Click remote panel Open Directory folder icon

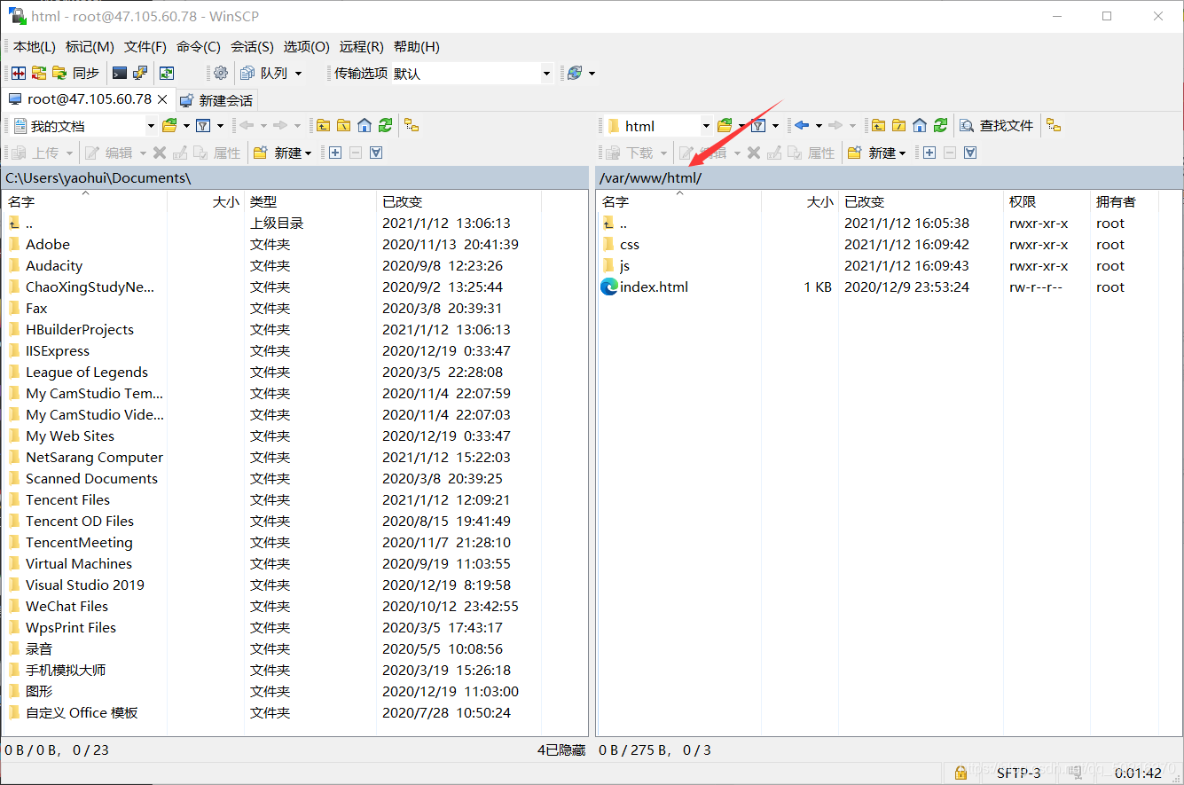coord(725,126)
